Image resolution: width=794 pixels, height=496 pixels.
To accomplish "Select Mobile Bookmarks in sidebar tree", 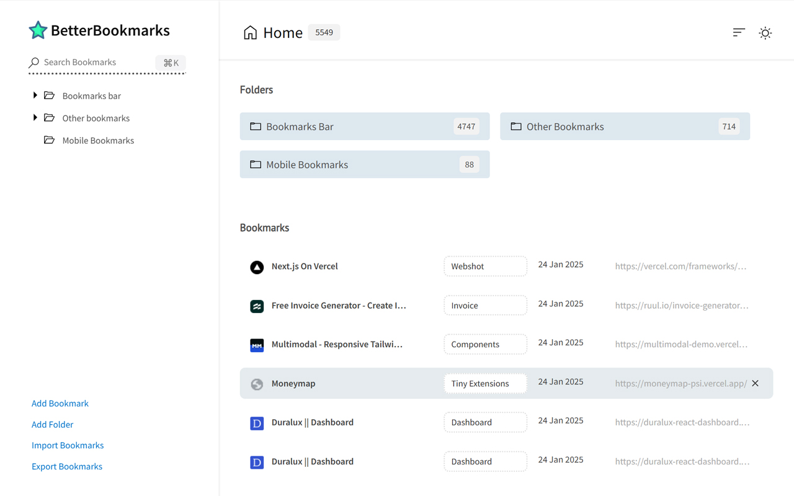I will [x=98, y=140].
